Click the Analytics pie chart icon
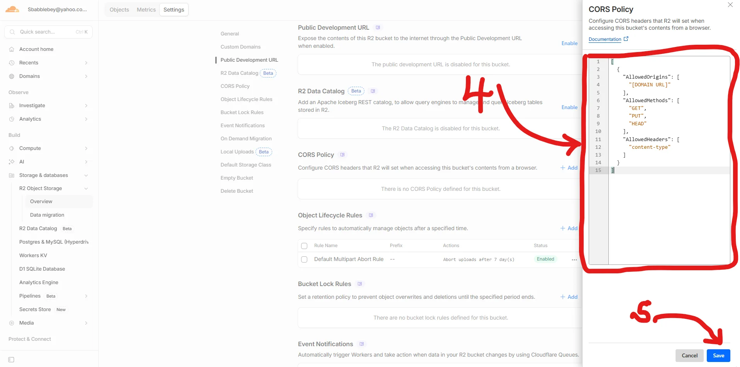Screen dimensions: 740x367 [12, 119]
